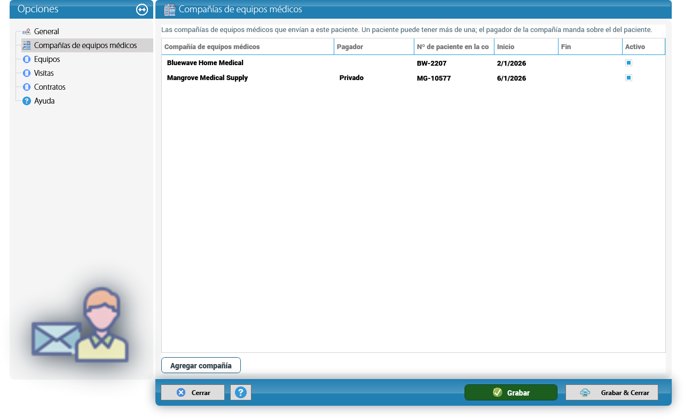
Task: Click patient number MG-10577
Action: coord(434,78)
